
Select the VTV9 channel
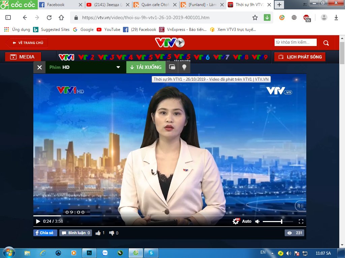(259, 57)
